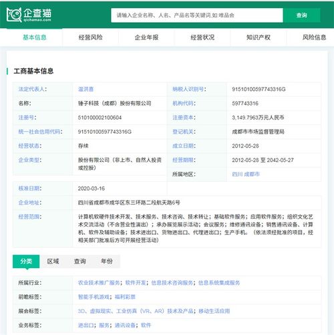Click the 经营期限 label link

pyautogui.click(x=183, y=160)
